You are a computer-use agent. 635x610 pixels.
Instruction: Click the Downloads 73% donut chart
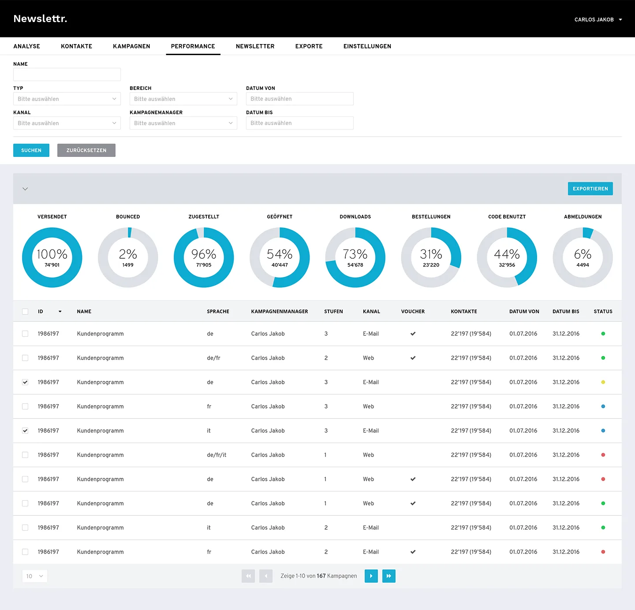pyautogui.click(x=355, y=257)
